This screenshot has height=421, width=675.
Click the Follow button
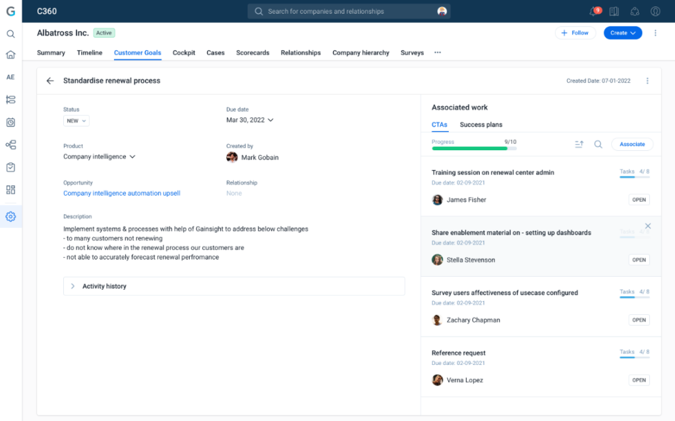click(x=575, y=33)
